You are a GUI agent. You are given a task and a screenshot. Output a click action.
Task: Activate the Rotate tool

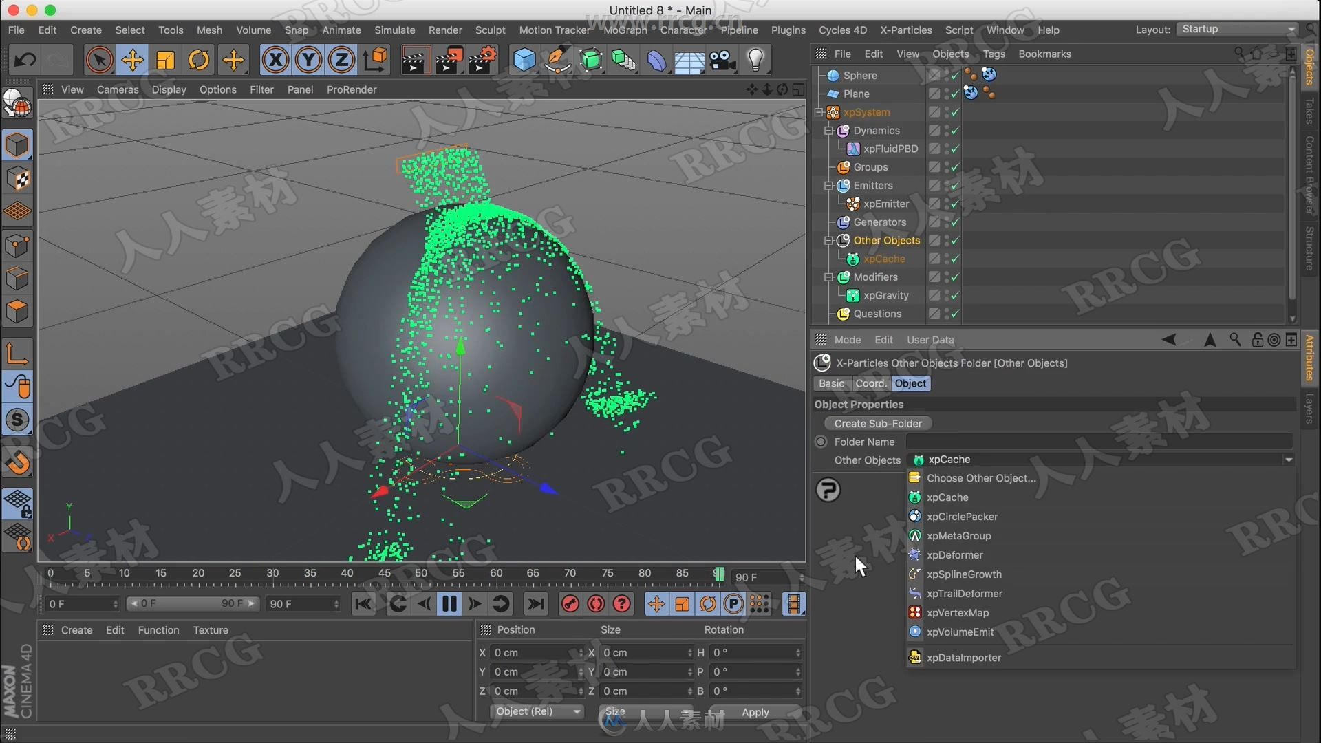click(x=199, y=61)
